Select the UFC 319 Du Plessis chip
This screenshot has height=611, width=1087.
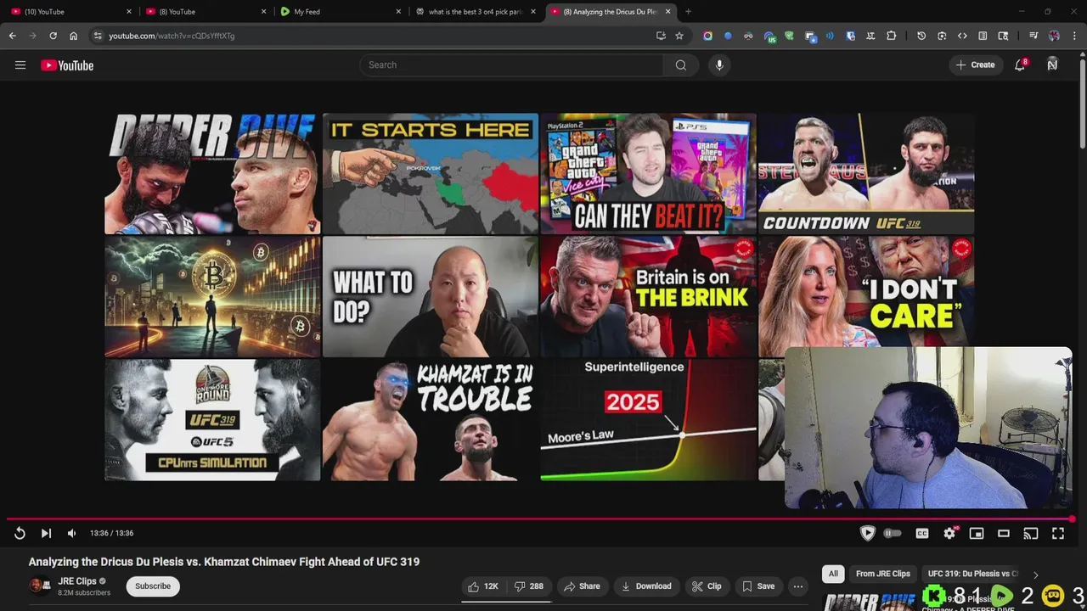tap(973, 574)
